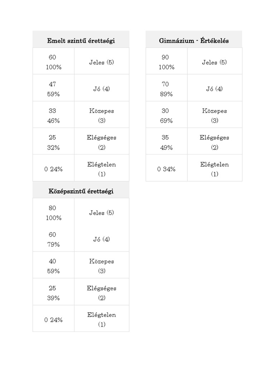
Task: Select 'Elégséges (2)' in the Gimnázium table
Action: 214,142
